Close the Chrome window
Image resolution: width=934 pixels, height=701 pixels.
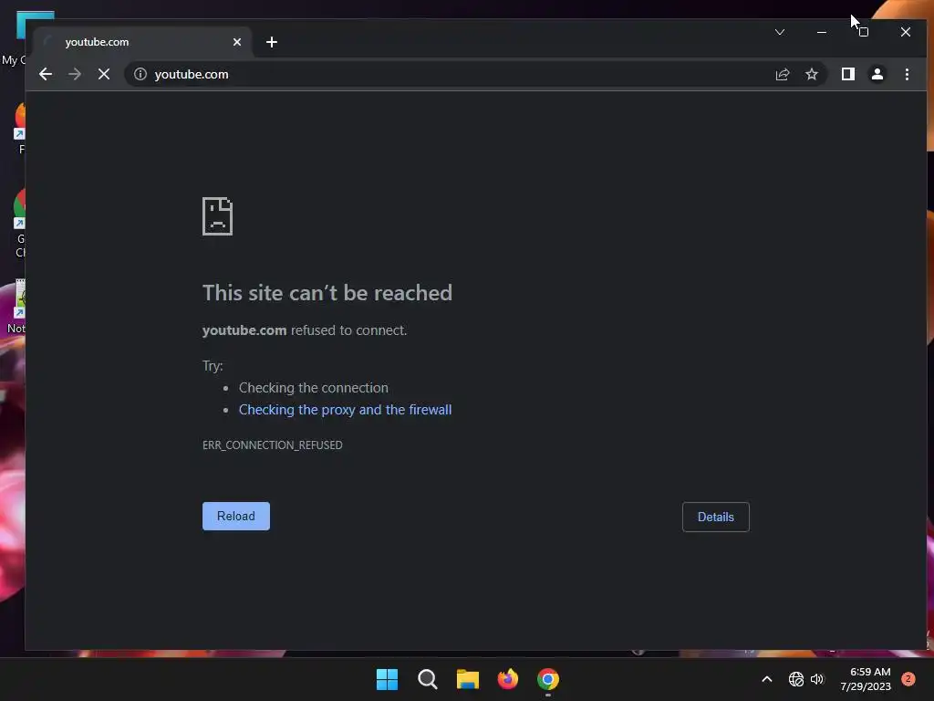click(x=906, y=32)
